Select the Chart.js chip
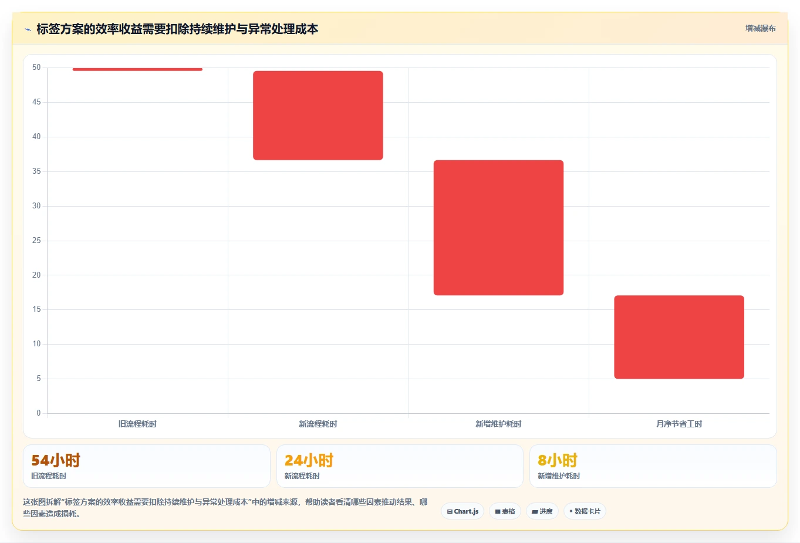The height and width of the screenshot is (543, 800). (463, 511)
